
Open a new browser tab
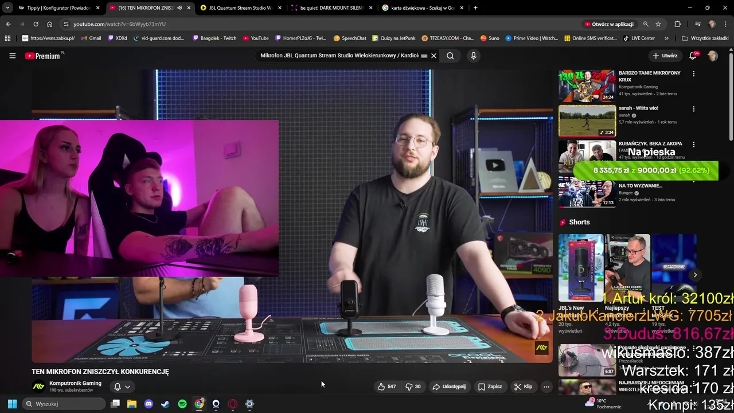click(x=475, y=8)
